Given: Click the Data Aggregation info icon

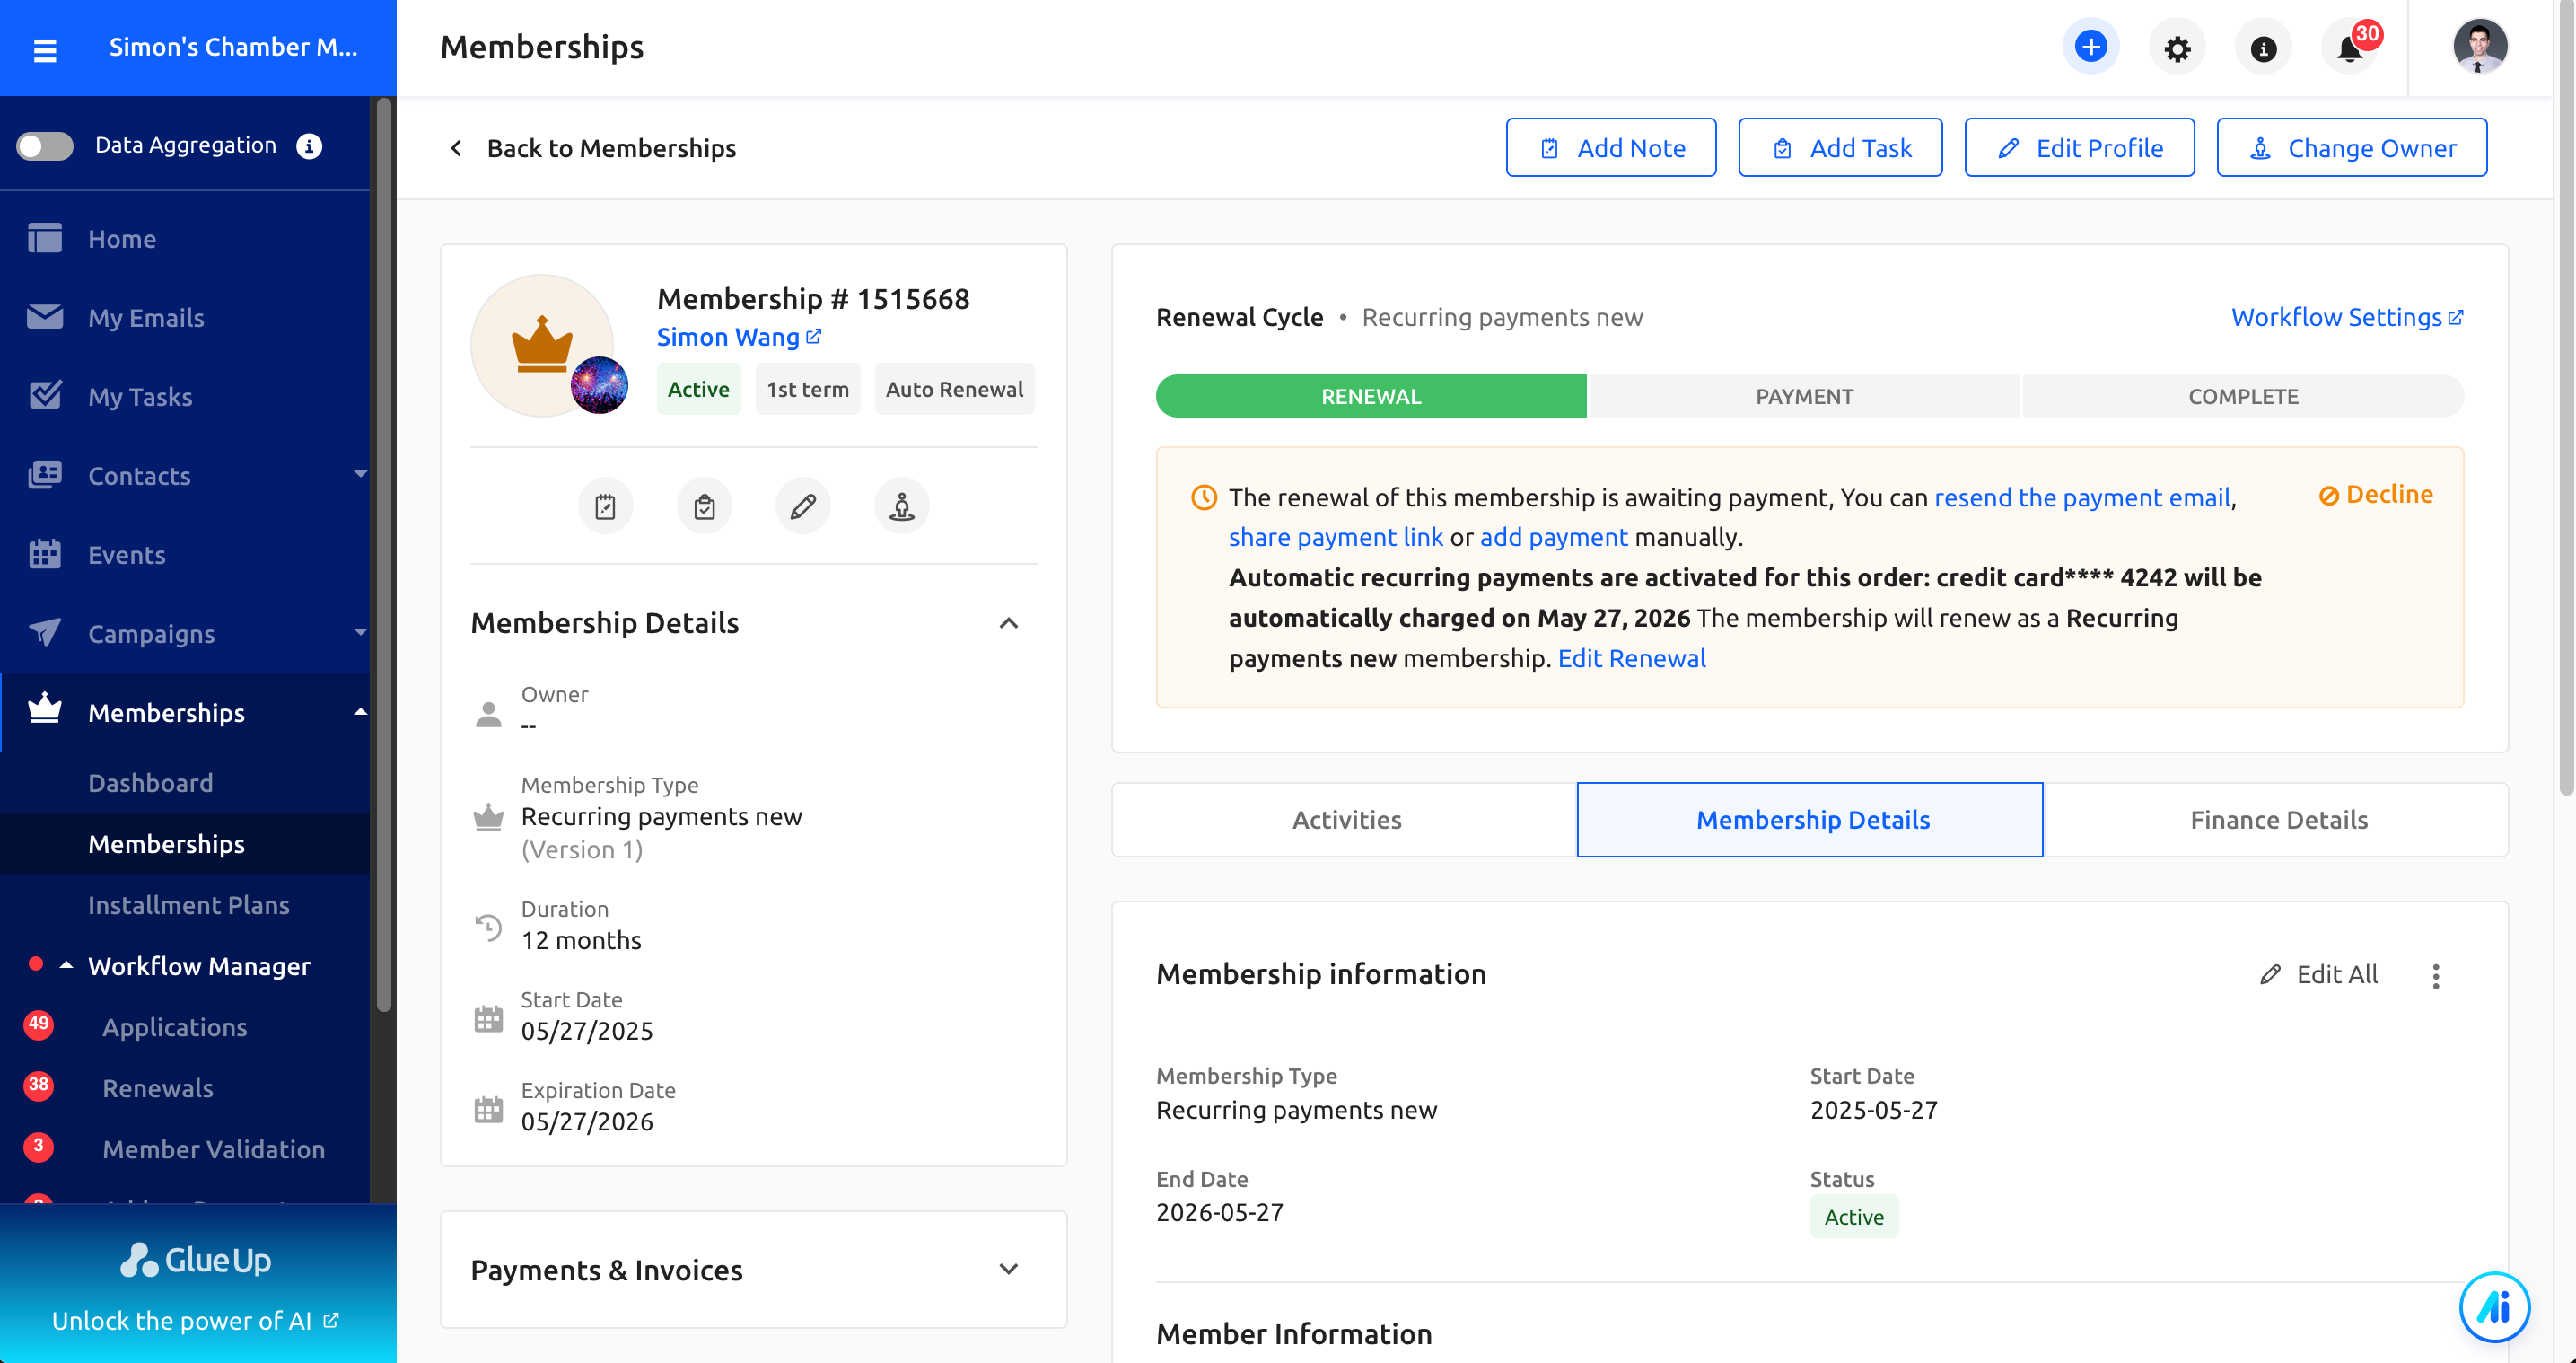Looking at the screenshot, I should [x=309, y=146].
